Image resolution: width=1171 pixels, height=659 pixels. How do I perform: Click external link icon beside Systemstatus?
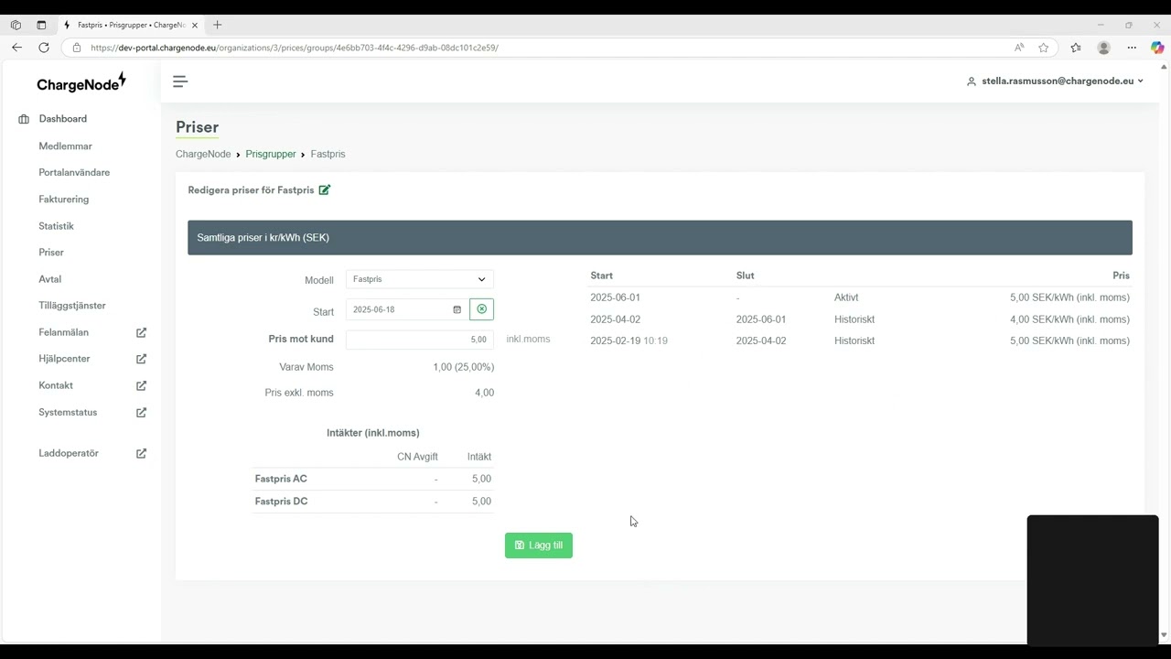(x=141, y=412)
